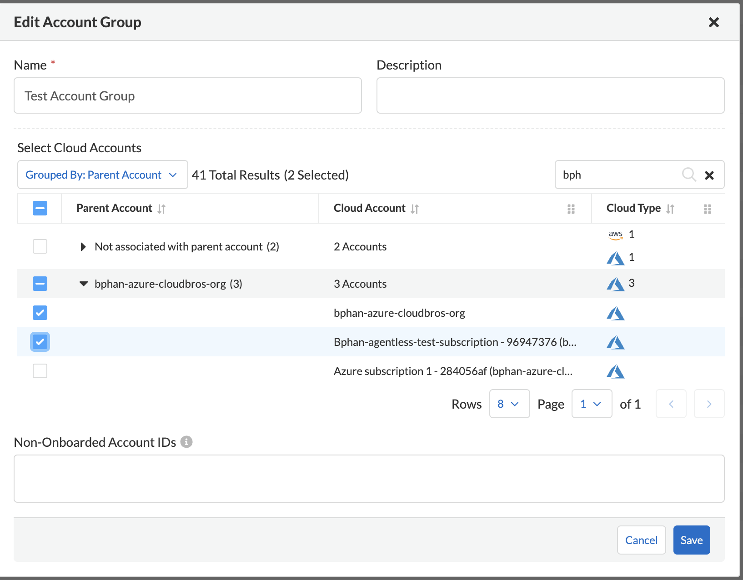The height and width of the screenshot is (580, 743).
Task: Close the Edit Account Group dialog
Action: coord(713,22)
